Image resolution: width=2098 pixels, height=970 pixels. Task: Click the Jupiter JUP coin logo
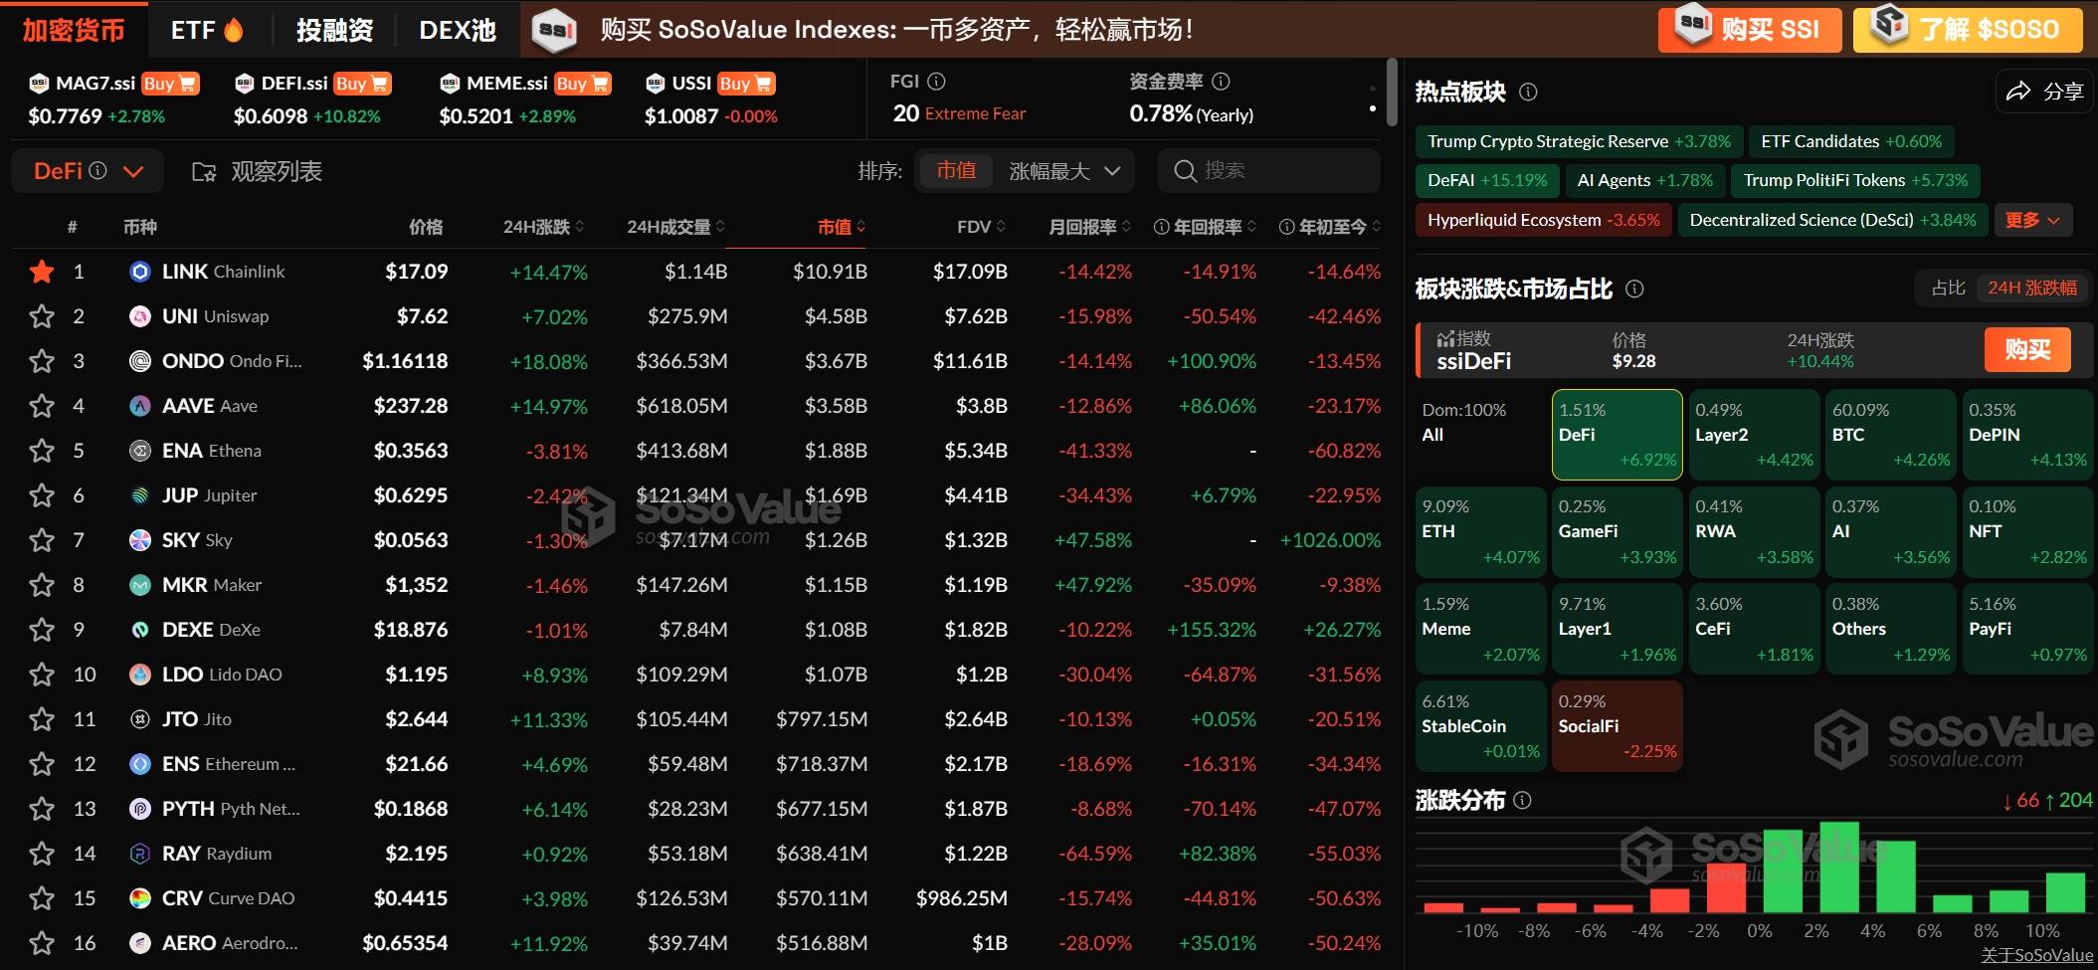[140, 495]
